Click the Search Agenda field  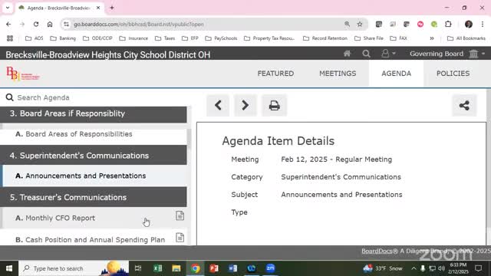pos(94,97)
